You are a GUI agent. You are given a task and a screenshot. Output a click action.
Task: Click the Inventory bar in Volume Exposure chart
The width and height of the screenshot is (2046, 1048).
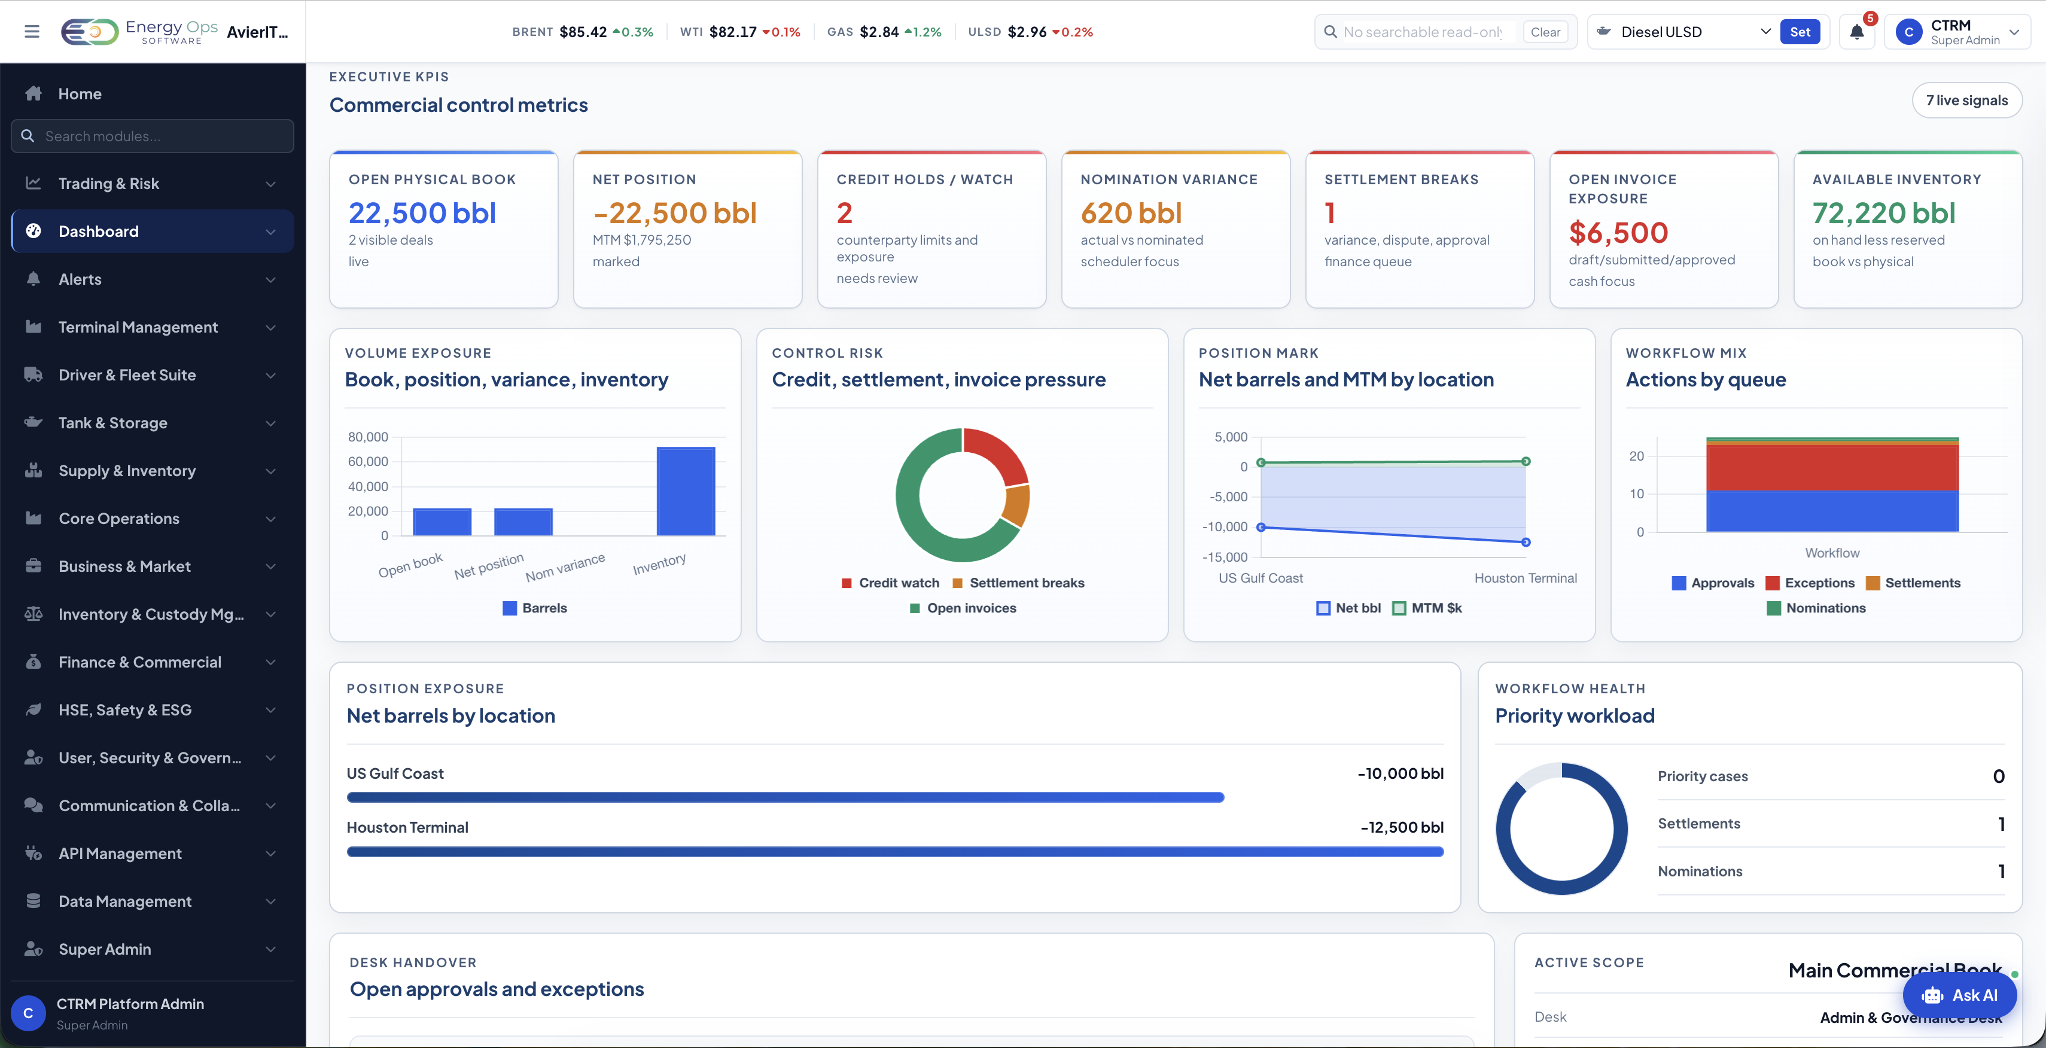686,492
